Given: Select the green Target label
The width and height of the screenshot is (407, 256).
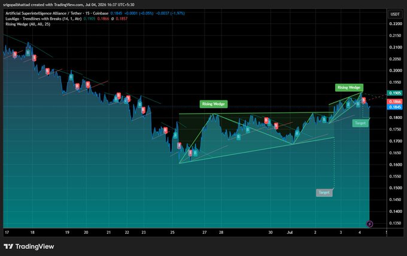Looking at the screenshot, I should pos(360,123).
